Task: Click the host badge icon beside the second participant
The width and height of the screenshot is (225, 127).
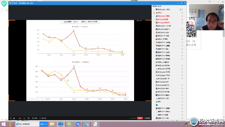Action: click(154, 13)
